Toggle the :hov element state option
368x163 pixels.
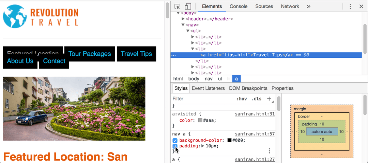(x=242, y=99)
